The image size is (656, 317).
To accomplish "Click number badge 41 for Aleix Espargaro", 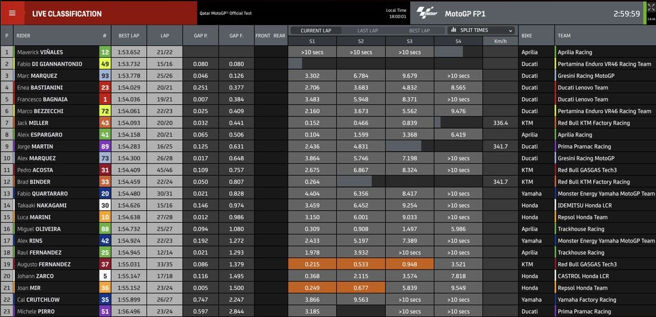I will coord(104,135).
